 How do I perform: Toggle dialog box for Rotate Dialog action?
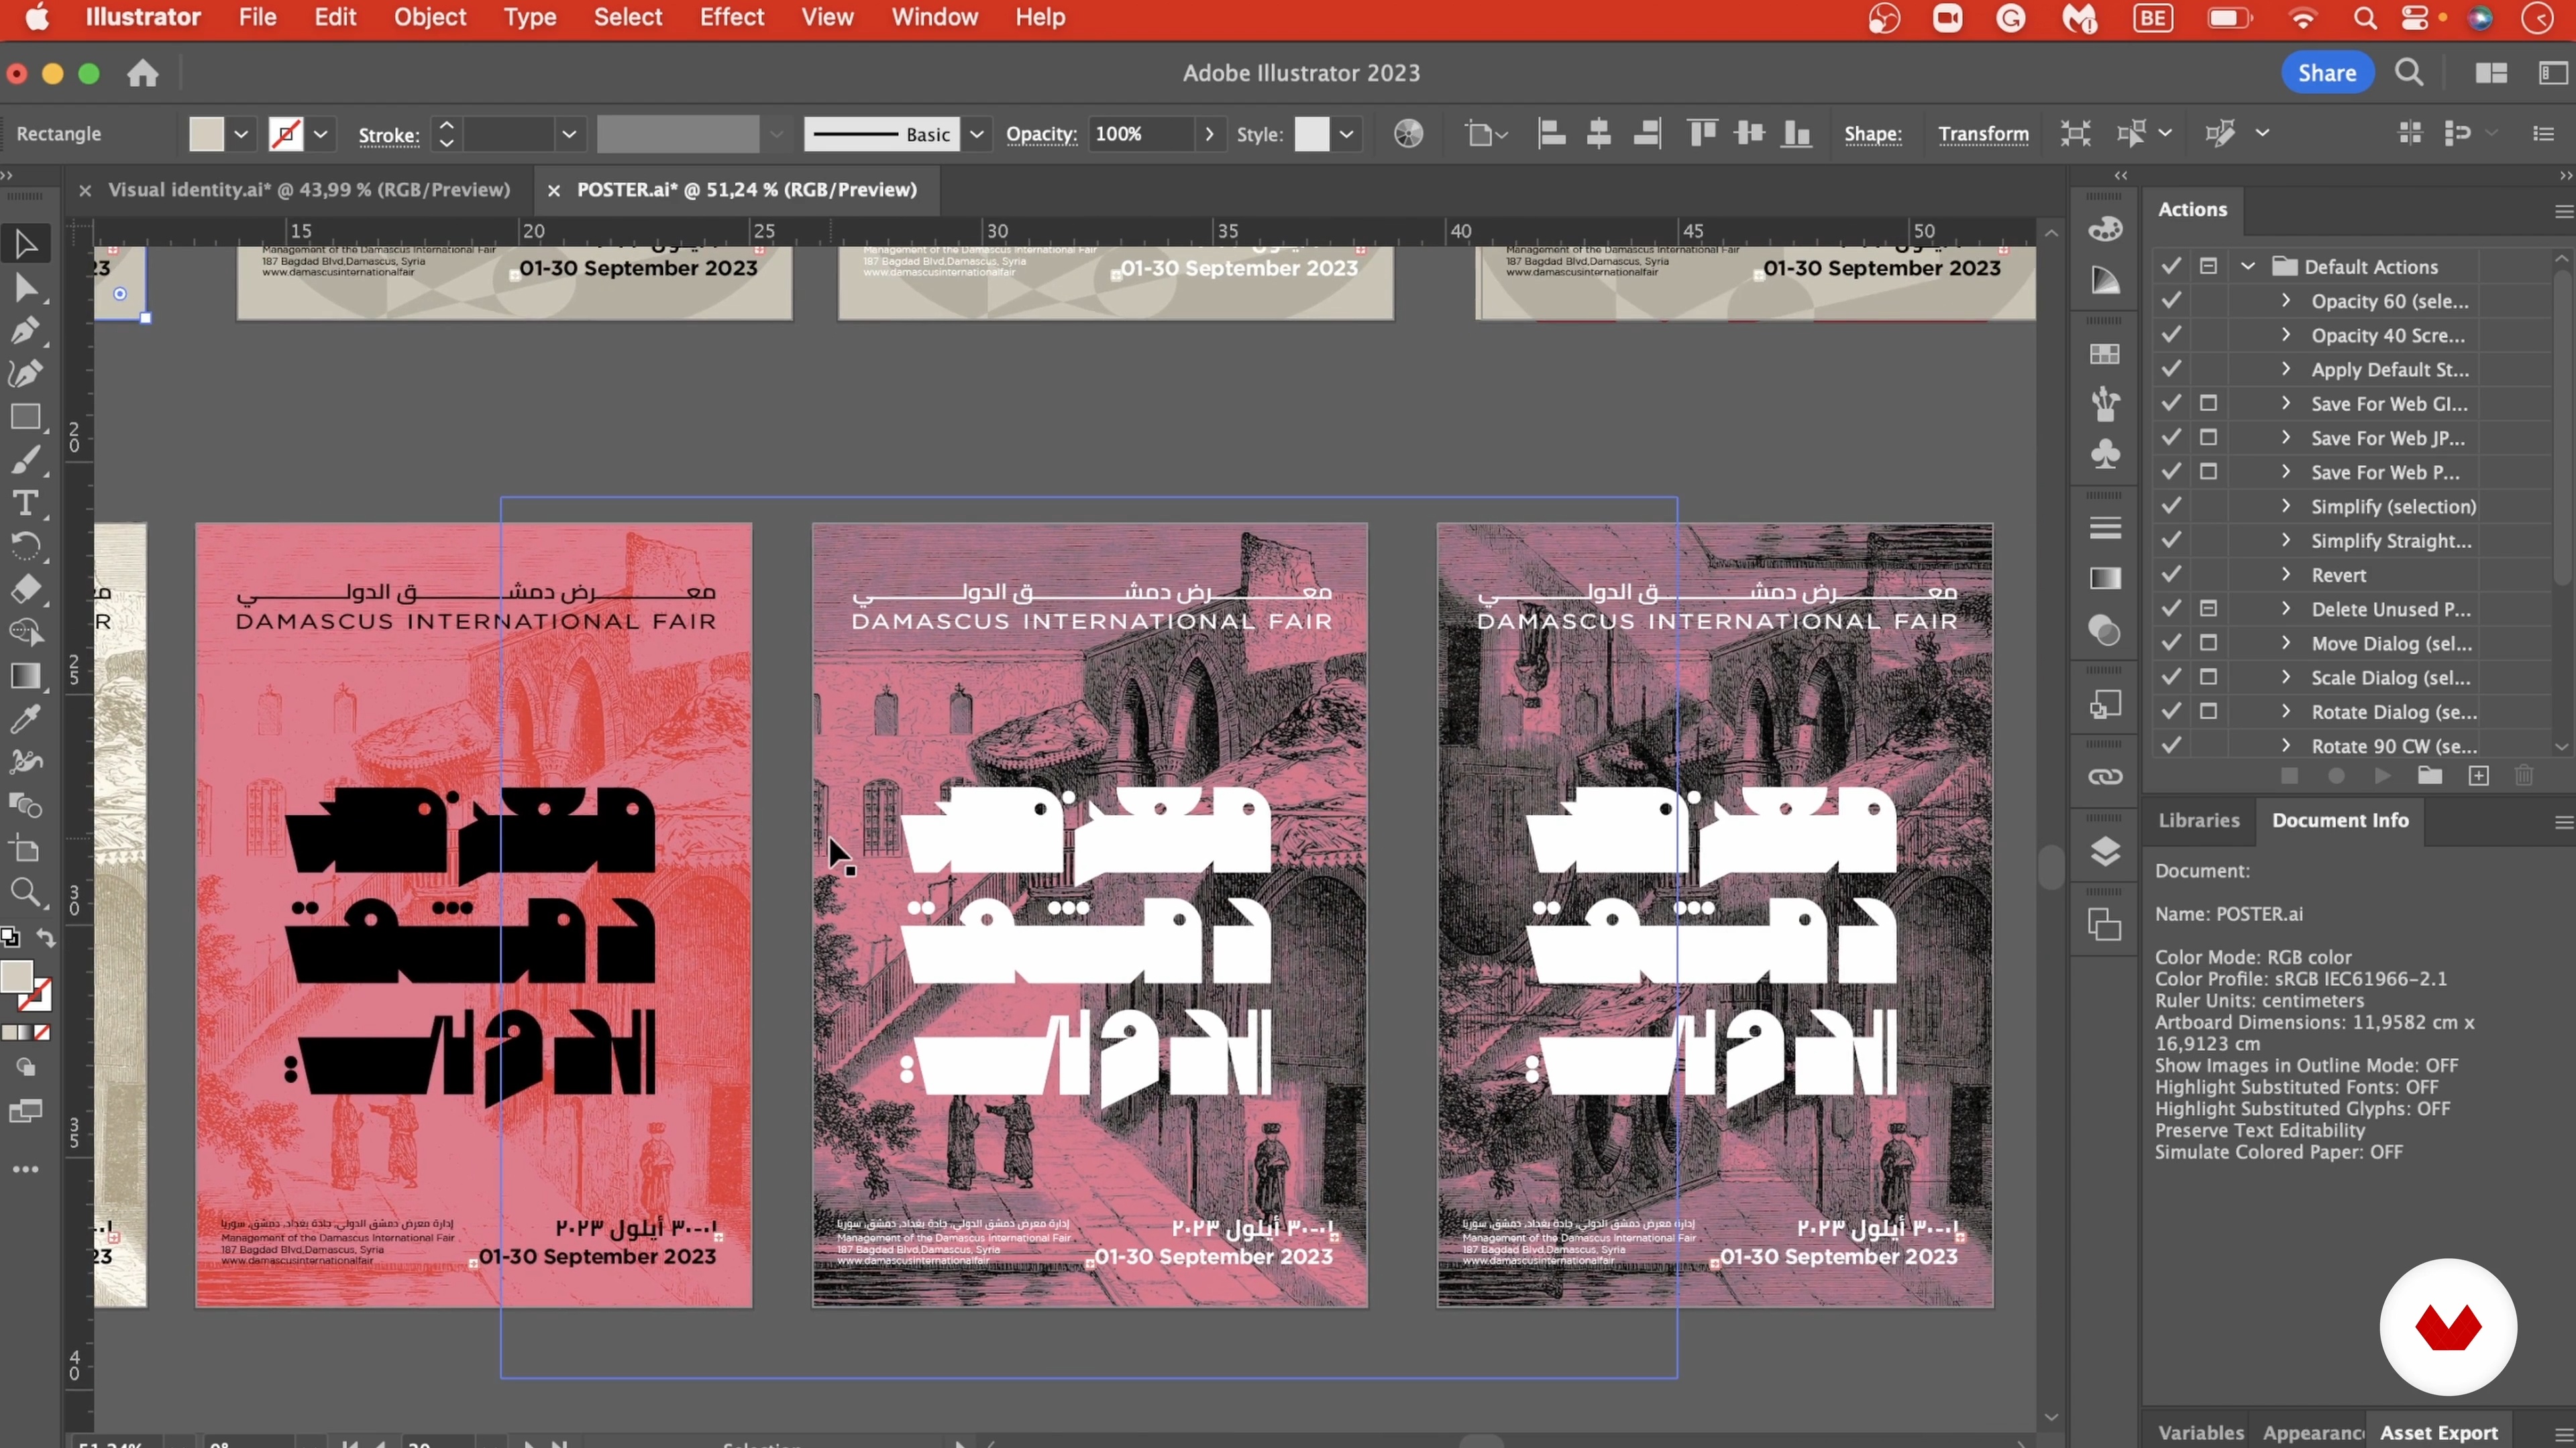pyautogui.click(x=2208, y=711)
